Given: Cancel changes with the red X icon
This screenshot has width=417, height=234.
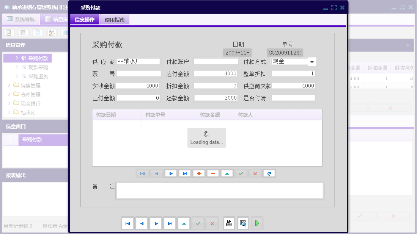Looking at the screenshot, I should [x=255, y=173].
